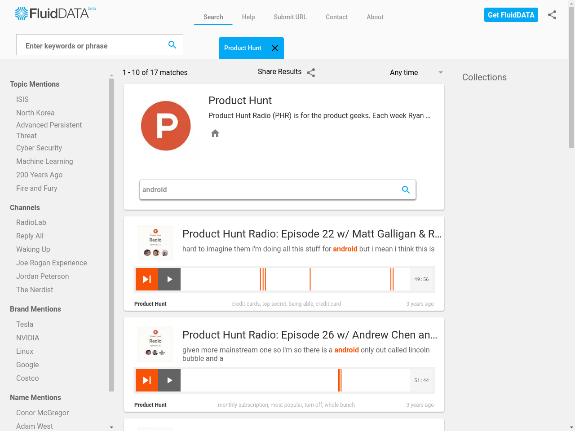
Task: Open Jordan Peterson channel
Action: click(x=43, y=277)
